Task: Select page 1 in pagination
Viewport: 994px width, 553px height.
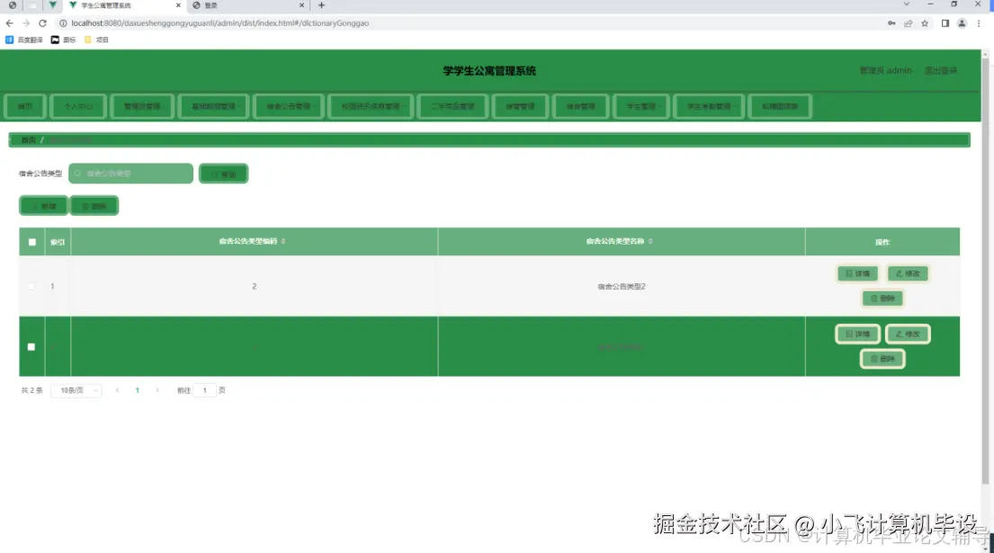Action: tap(137, 391)
